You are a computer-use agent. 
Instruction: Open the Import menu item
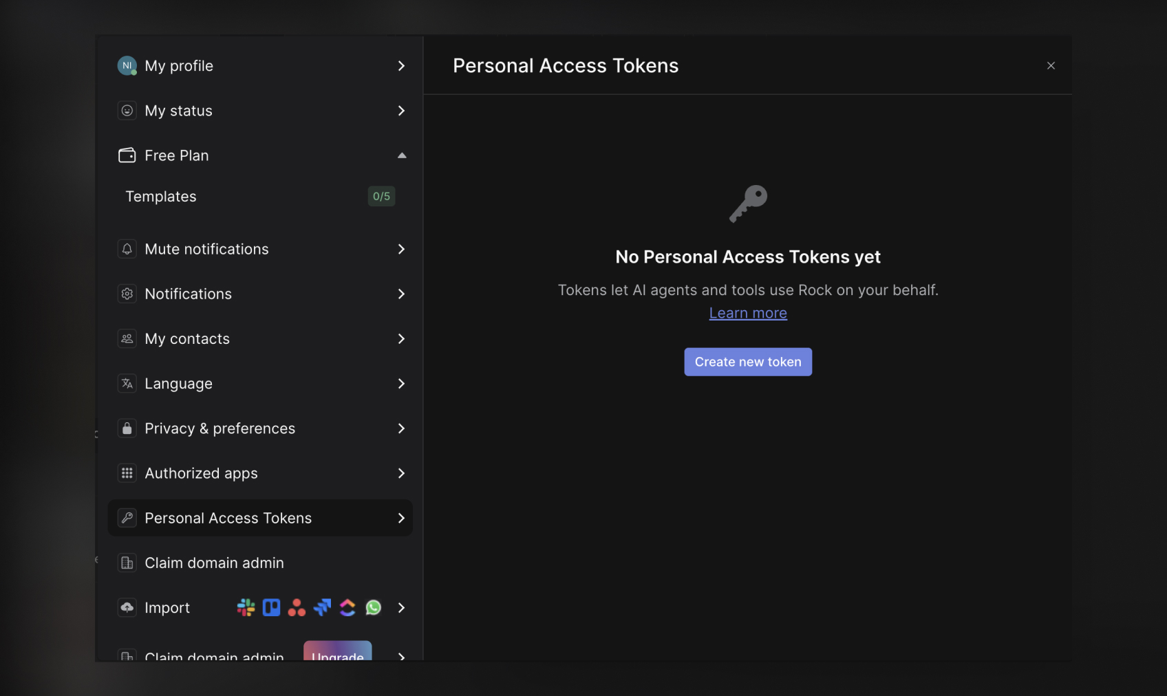pyautogui.click(x=260, y=608)
